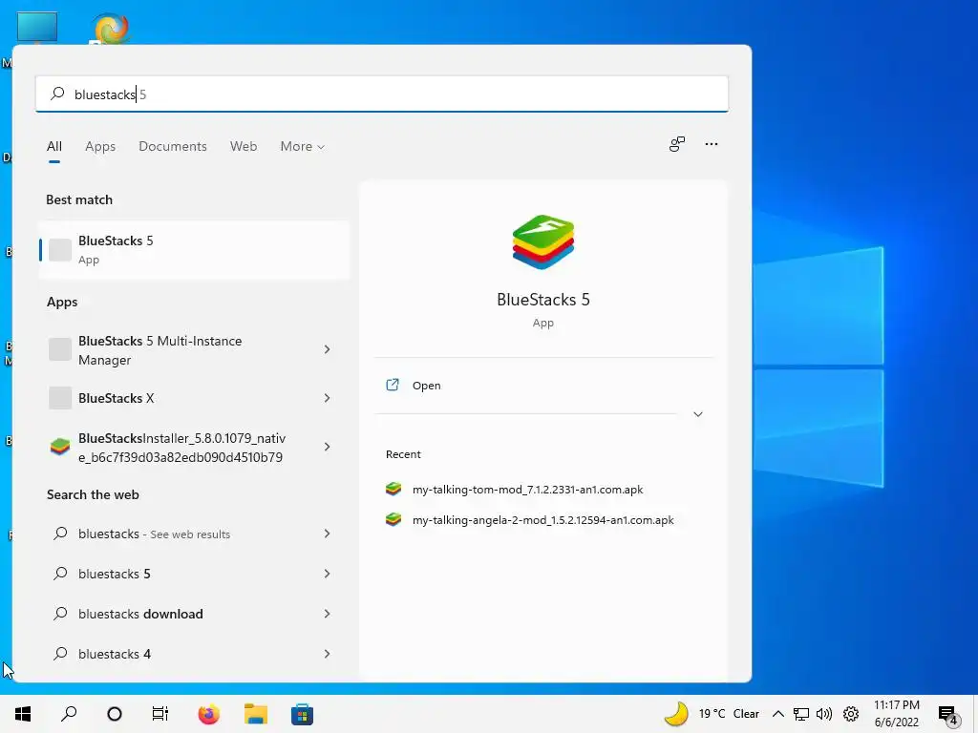
Task: Expand BlueStacks 5 Multi-Instance Manager details arrow
Action: click(327, 349)
